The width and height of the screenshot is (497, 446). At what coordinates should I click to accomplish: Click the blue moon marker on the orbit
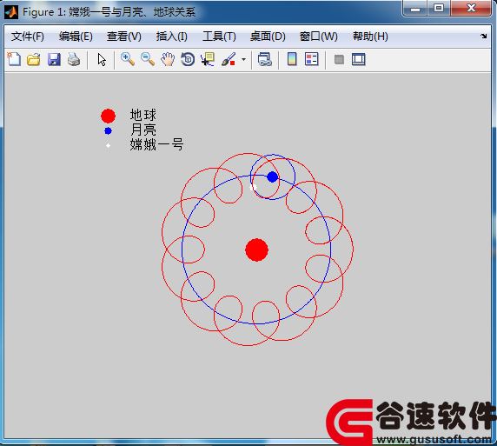pos(272,176)
